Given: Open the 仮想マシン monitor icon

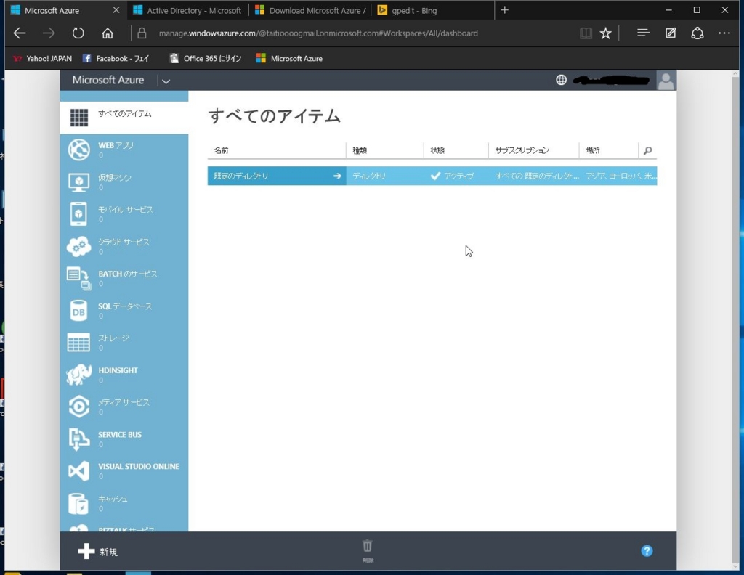Looking at the screenshot, I should [x=78, y=182].
